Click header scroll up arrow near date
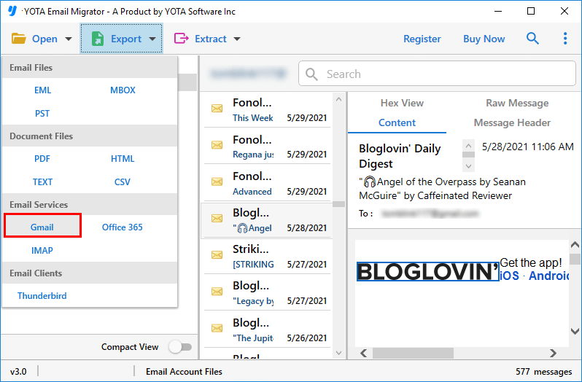This screenshot has height=382, width=582. [x=468, y=145]
